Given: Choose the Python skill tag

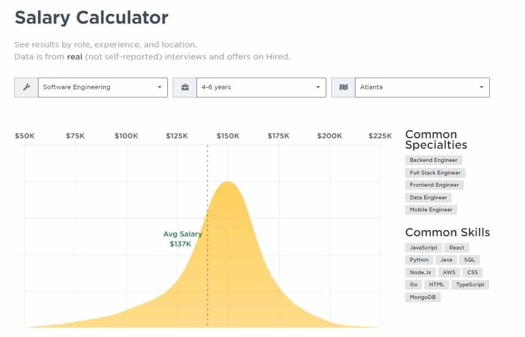Looking at the screenshot, I should tap(419, 259).
